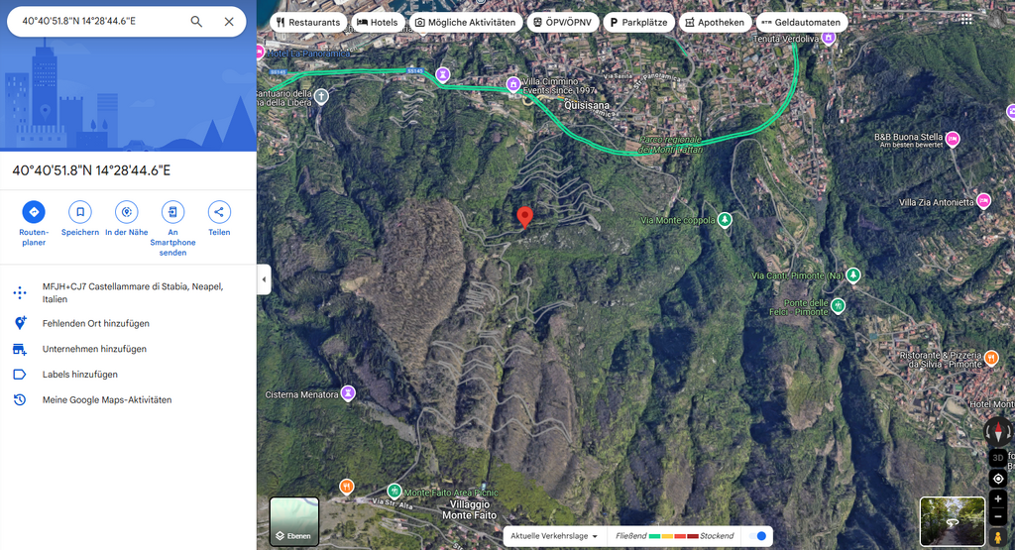Open Aktuelle Verkehrslage dropdown
This screenshot has height=550, width=1015.
(x=554, y=536)
